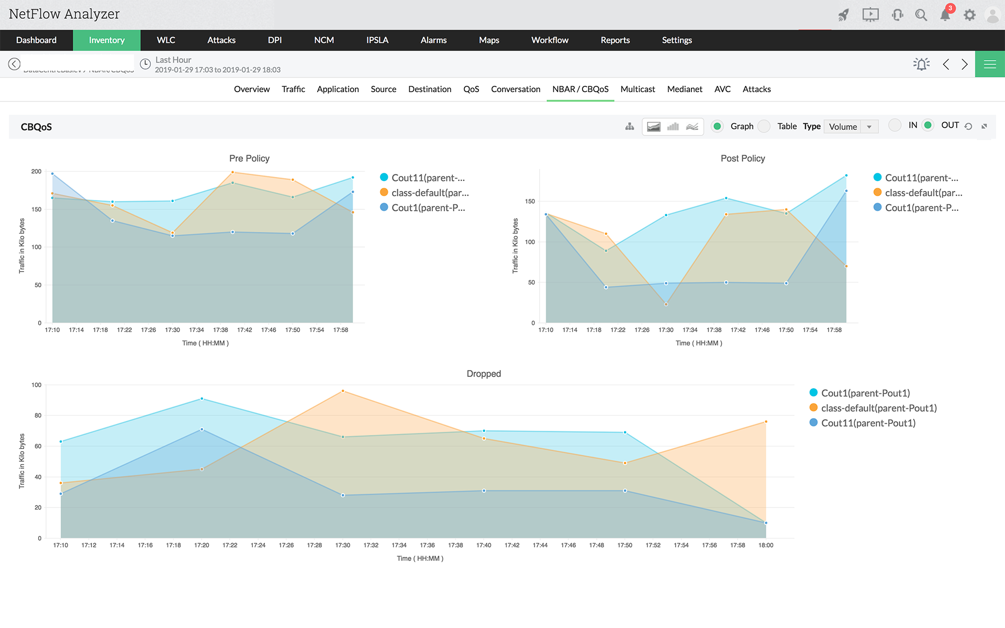
Task: Open the Alarms menu item
Action: 433,40
